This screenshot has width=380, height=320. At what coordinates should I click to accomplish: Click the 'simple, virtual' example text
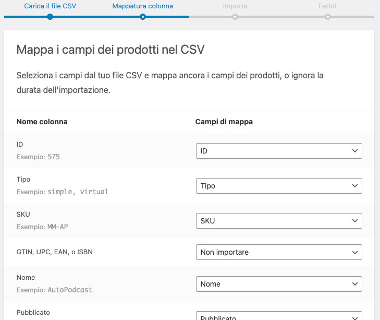78,192
